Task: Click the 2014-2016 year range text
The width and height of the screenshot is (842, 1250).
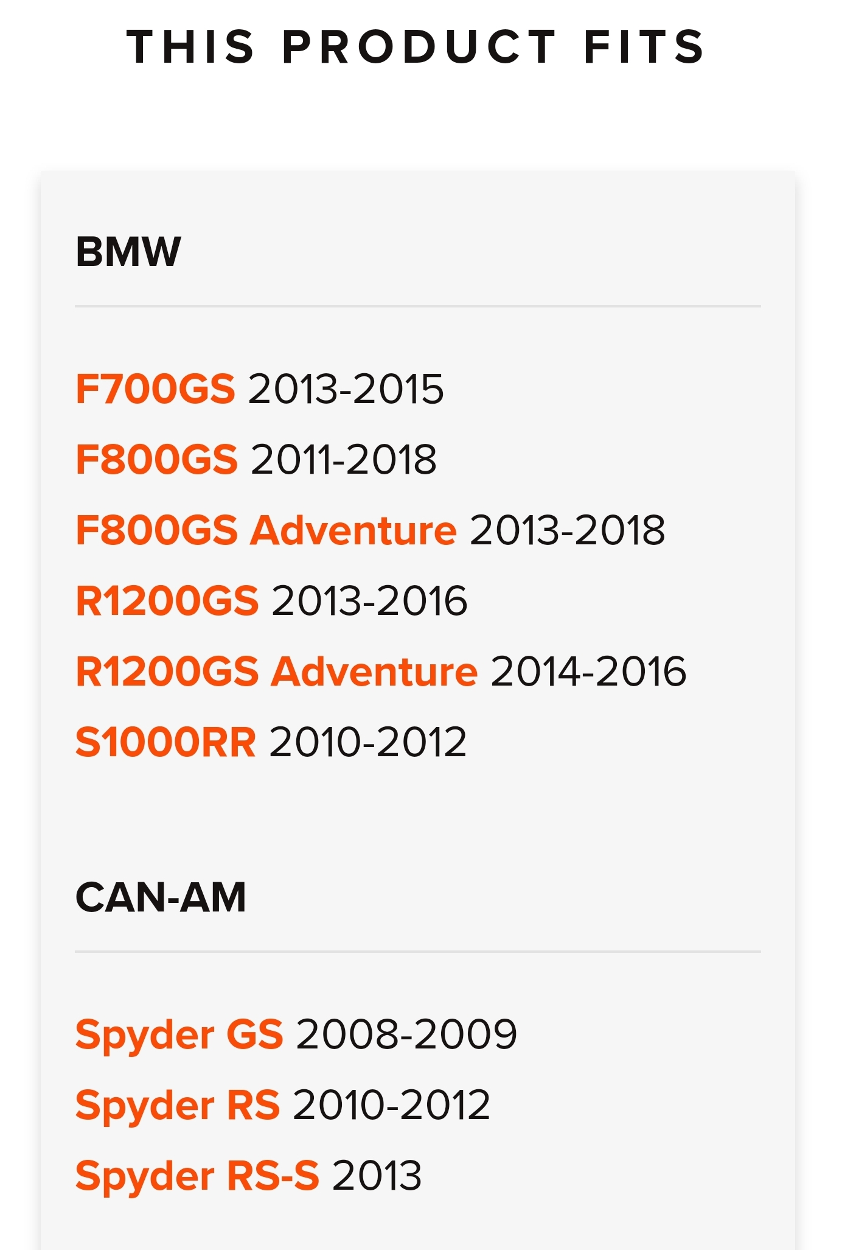Action: [589, 671]
